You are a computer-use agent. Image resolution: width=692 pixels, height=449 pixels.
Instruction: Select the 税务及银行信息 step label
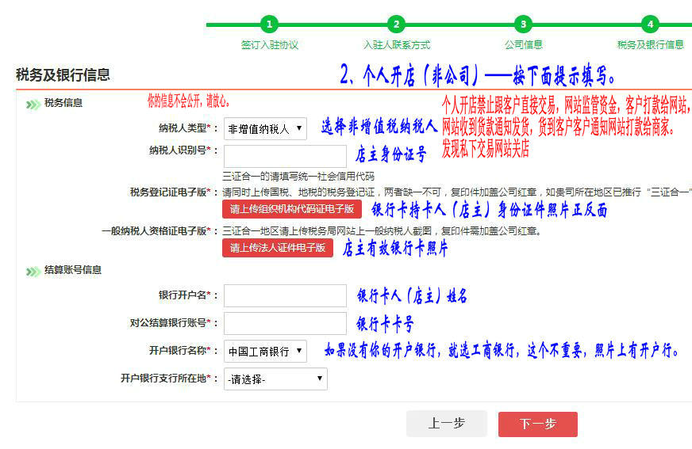coord(650,45)
